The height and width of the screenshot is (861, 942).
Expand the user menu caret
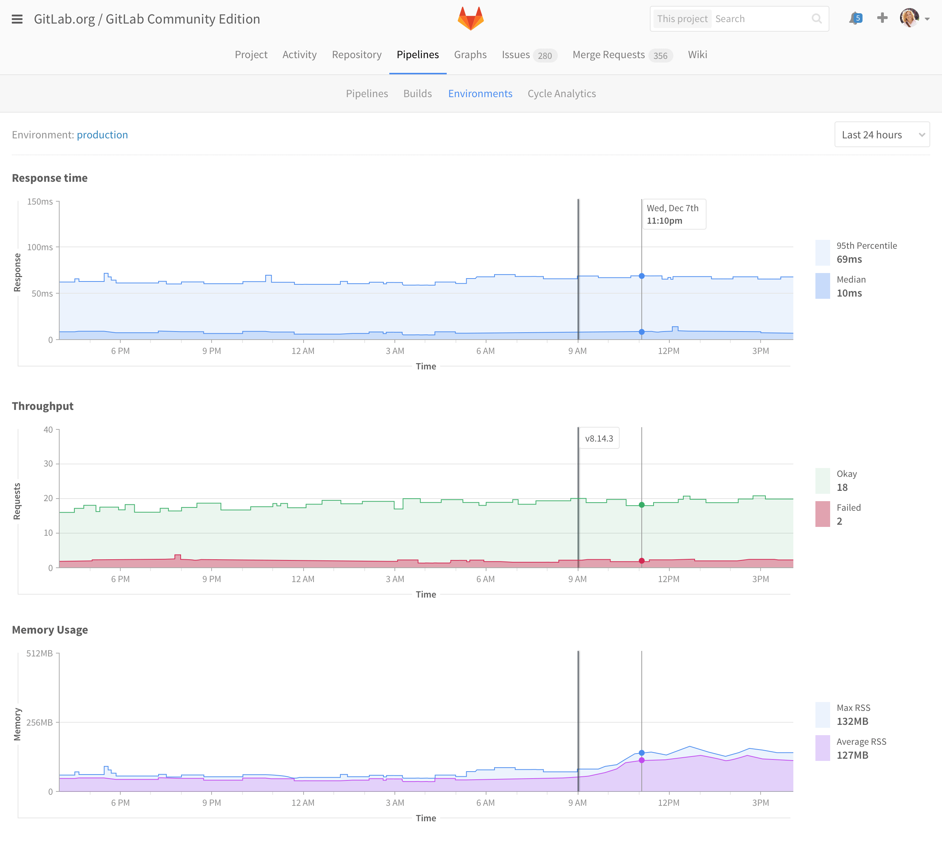[x=927, y=19]
